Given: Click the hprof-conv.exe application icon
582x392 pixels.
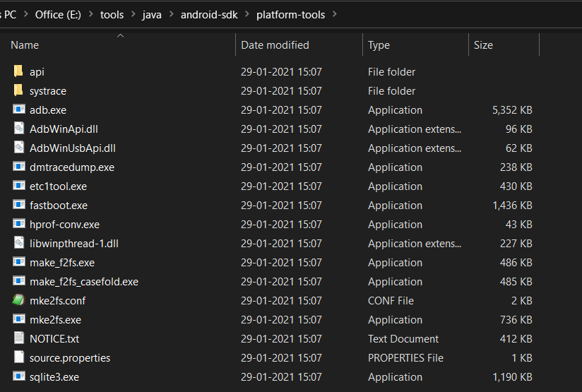Looking at the screenshot, I should (x=19, y=223).
